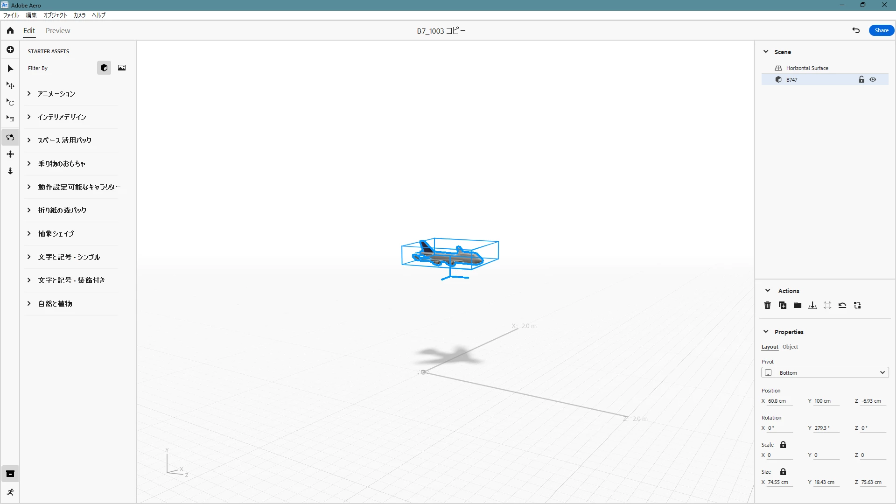Viewport: 896px width, 504px height.
Task: Click the duplicate object icon in Actions
Action: tap(783, 305)
